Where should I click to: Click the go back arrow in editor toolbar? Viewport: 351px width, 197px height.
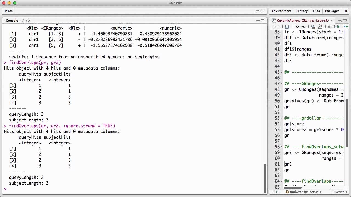coord(273,27)
